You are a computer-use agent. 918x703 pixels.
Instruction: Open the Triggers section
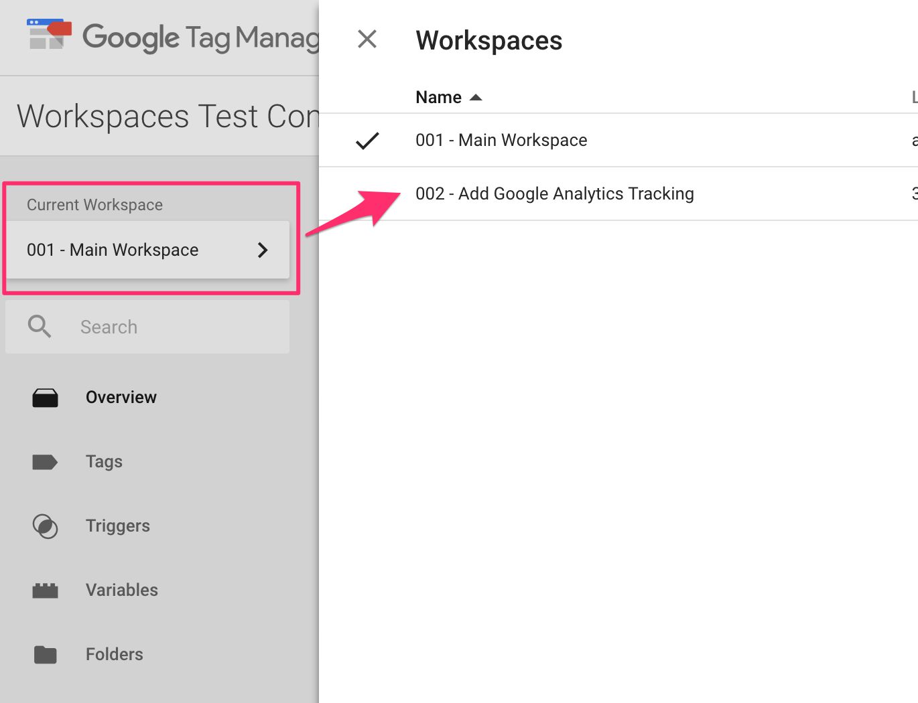pyautogui.click(x=118, y=526)
